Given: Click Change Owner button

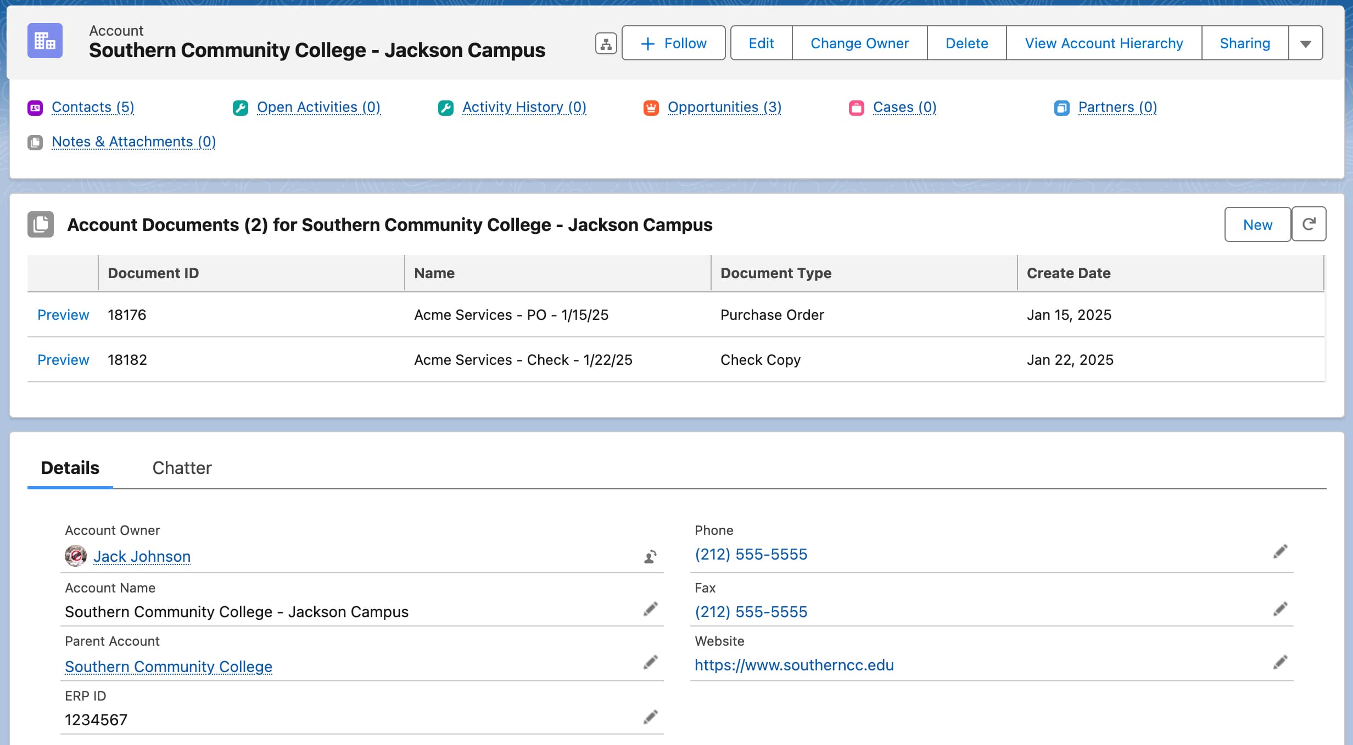Looking at the screenshot, I should (x=859, y=43).
